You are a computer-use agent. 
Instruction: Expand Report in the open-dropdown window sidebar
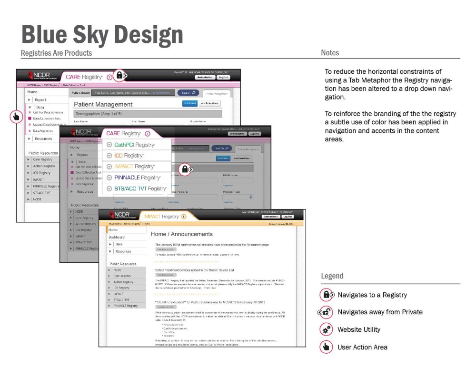[72, 155]
